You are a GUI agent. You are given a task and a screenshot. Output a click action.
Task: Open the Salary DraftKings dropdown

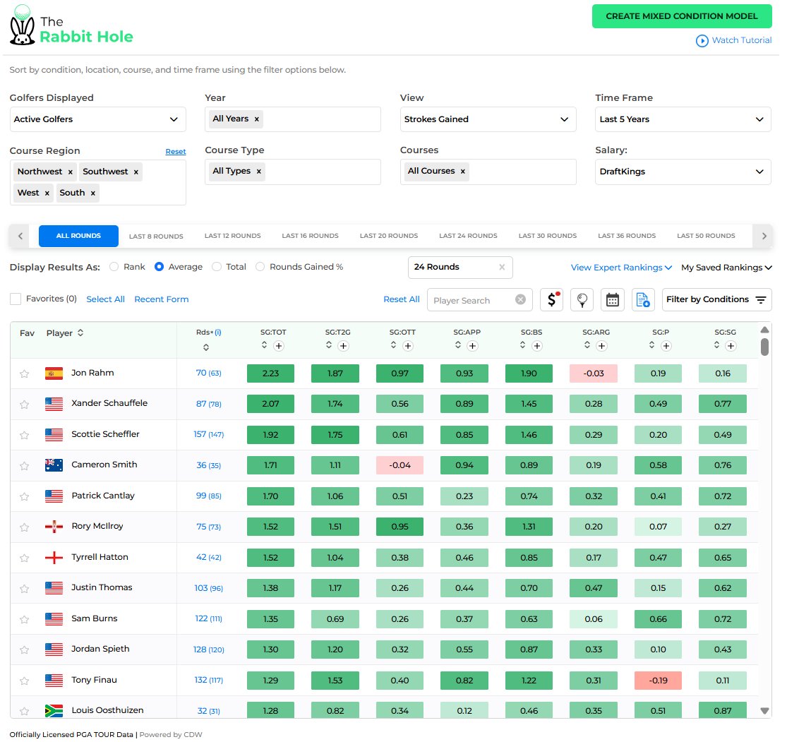(683, 172)
